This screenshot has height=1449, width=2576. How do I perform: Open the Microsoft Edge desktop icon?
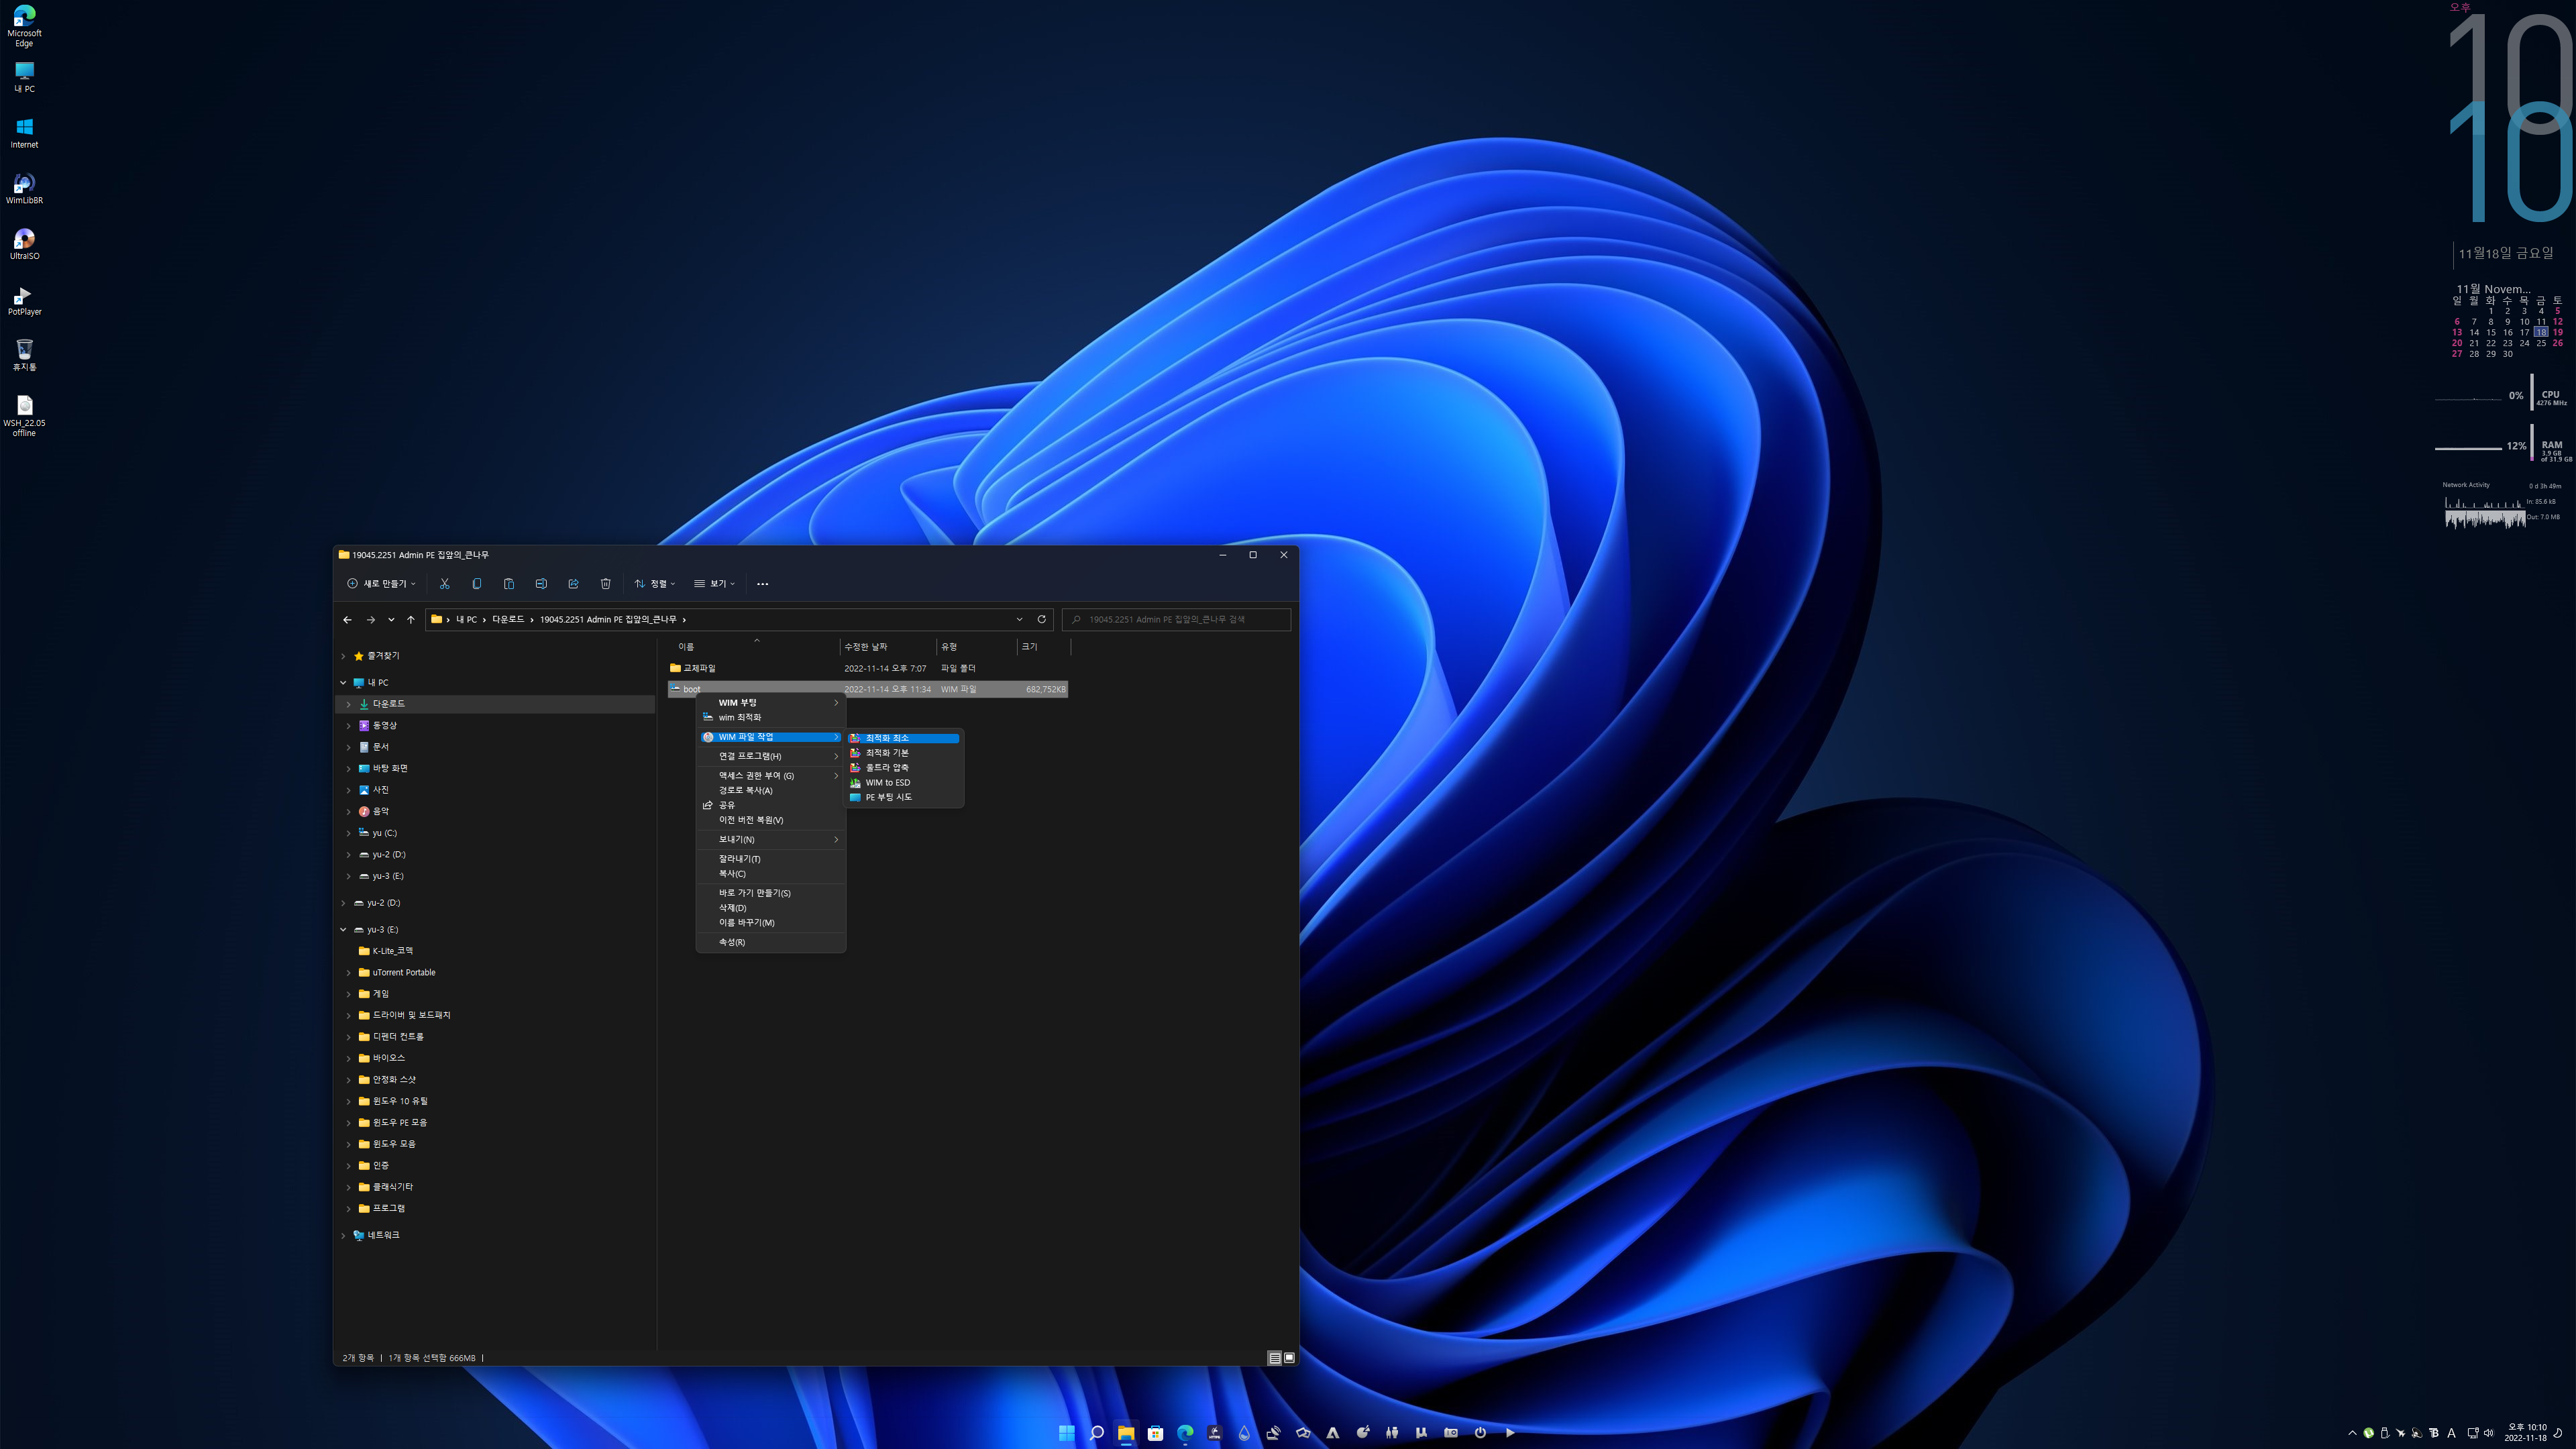(24, 27)
